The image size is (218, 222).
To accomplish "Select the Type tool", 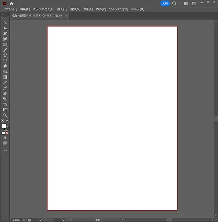I will tap(5, 55).
